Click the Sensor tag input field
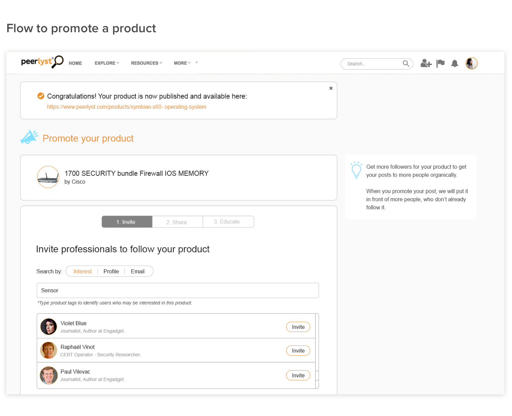 coord(178,291)
